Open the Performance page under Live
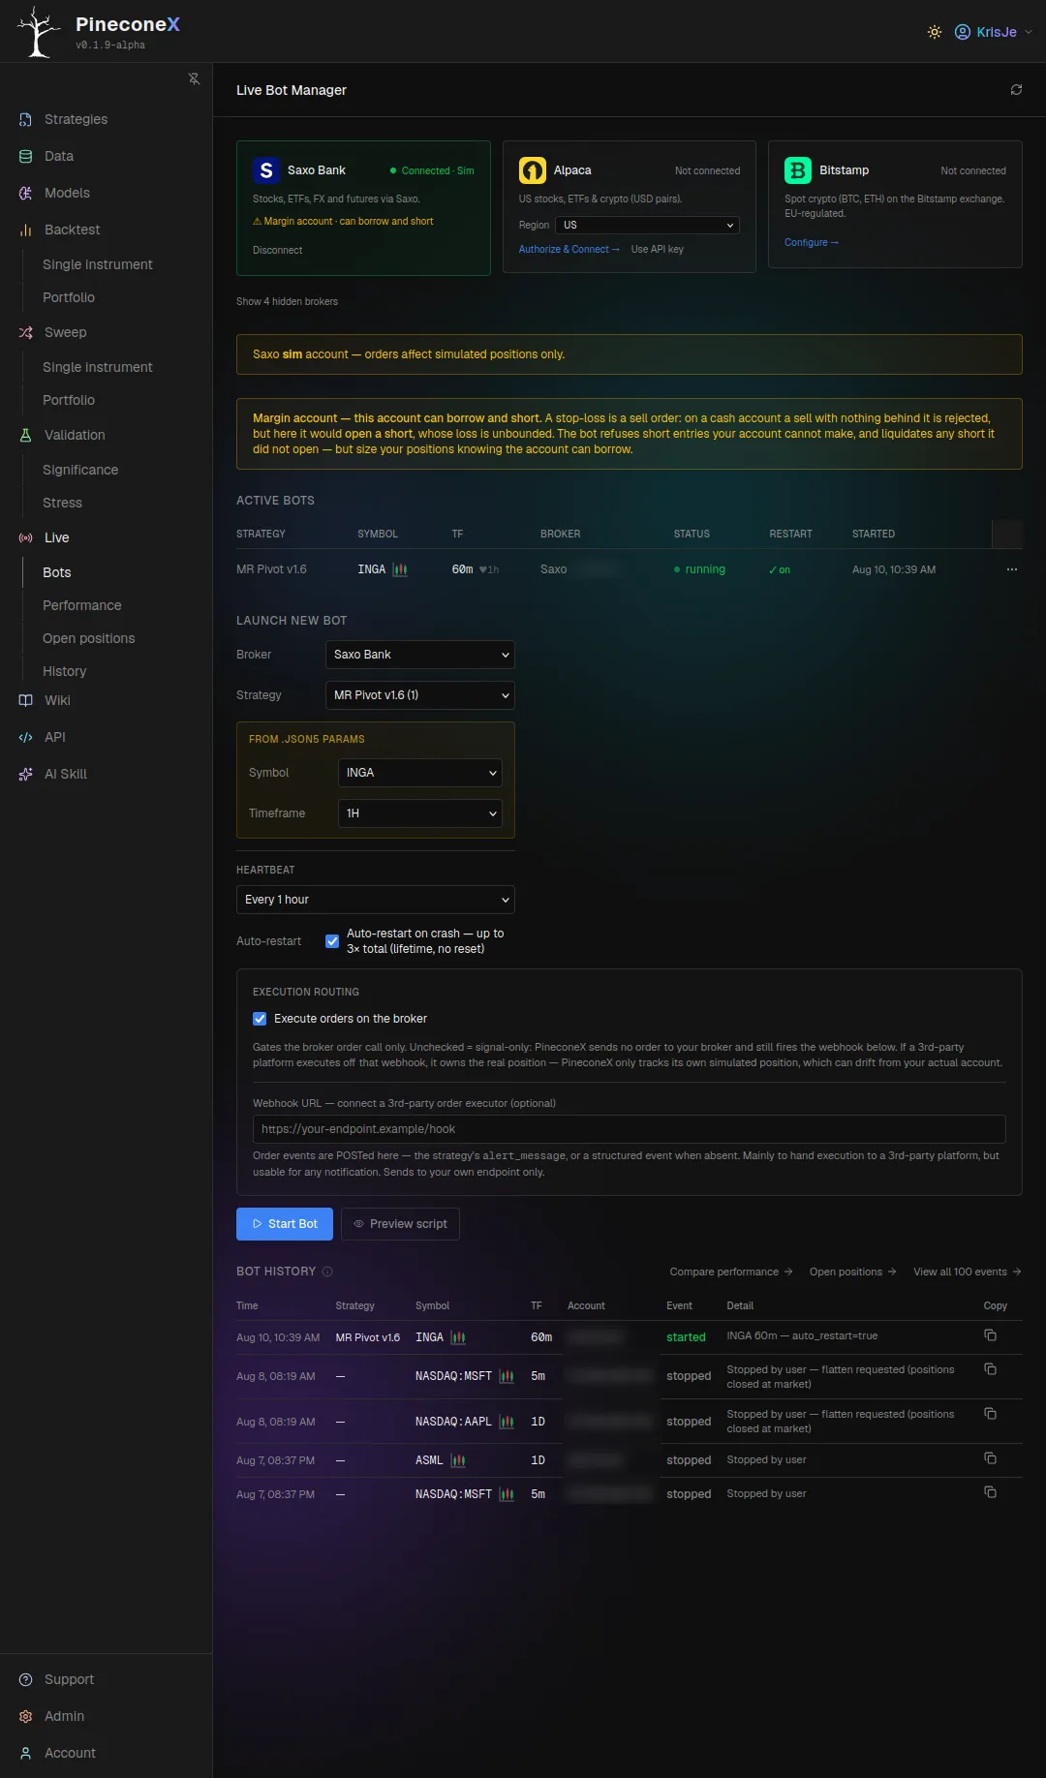This screenshot has height=1778, width=1046. pyautogui.click(x=82, y=605)
